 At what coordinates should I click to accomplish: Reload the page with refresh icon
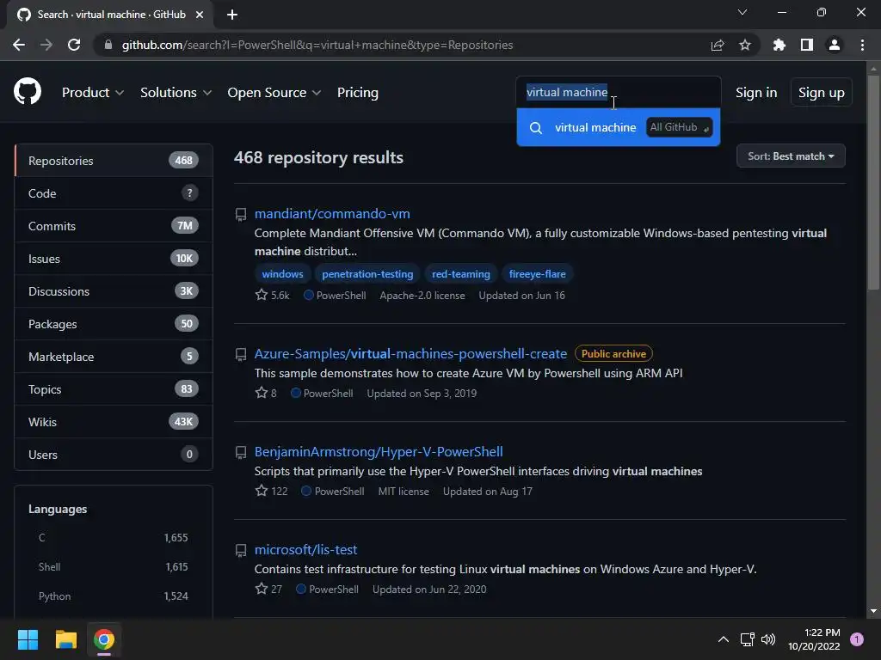click(74, 45)
